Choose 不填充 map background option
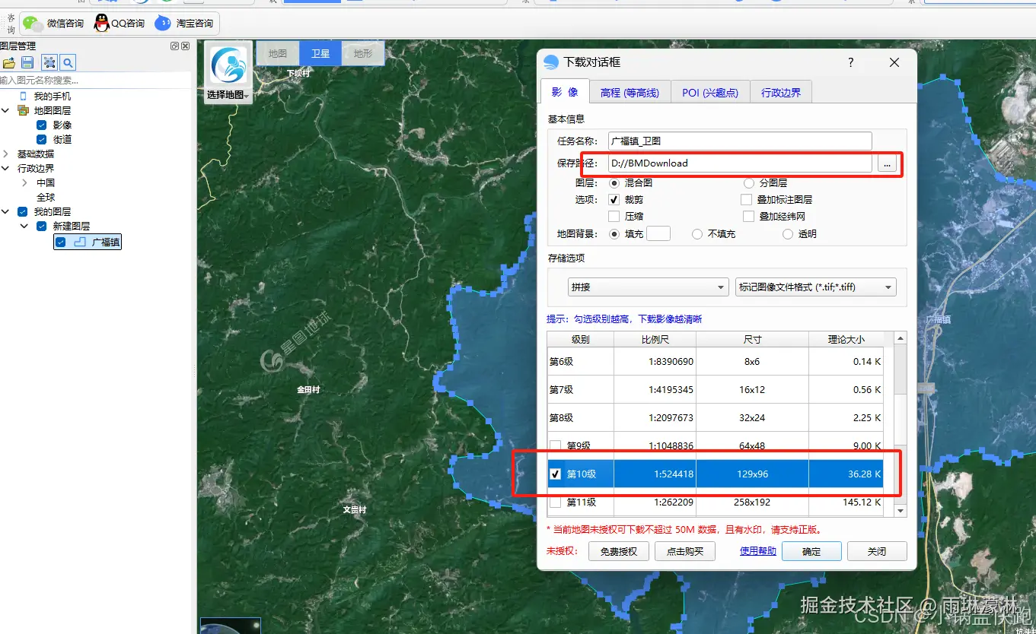1036x634 pixels. click(x=697, y=234)
